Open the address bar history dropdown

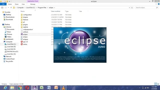[x=129, y=7]
